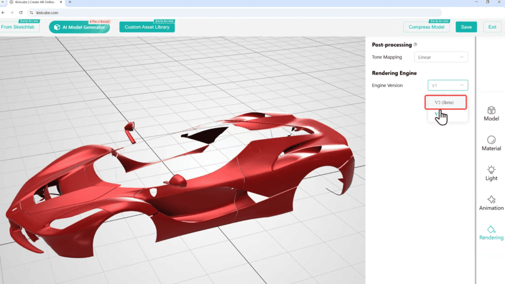
Task: Open a new browser tab
Action: [x=70, y=2]
